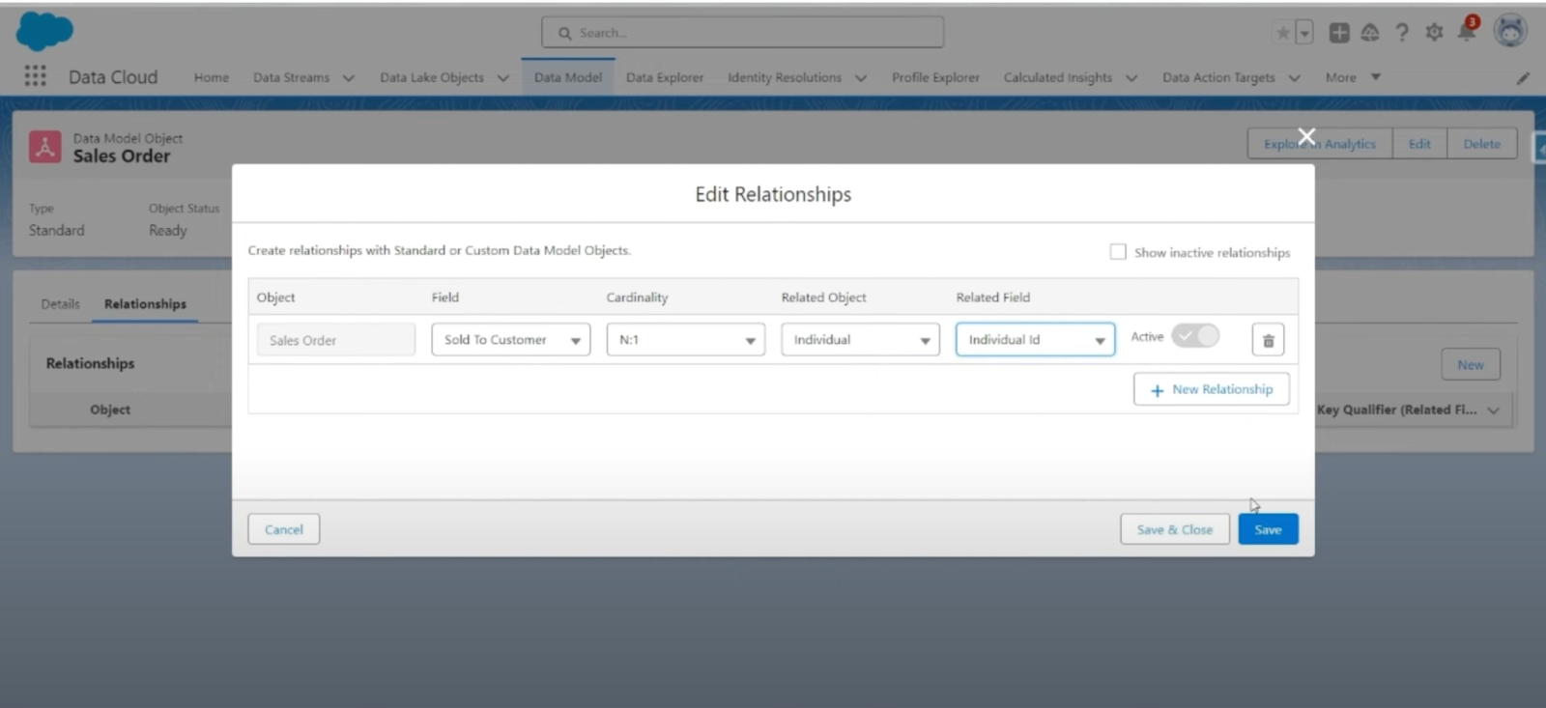Open the favorites star icon
1546x708 pixels.
click(x=1283, y=33)
